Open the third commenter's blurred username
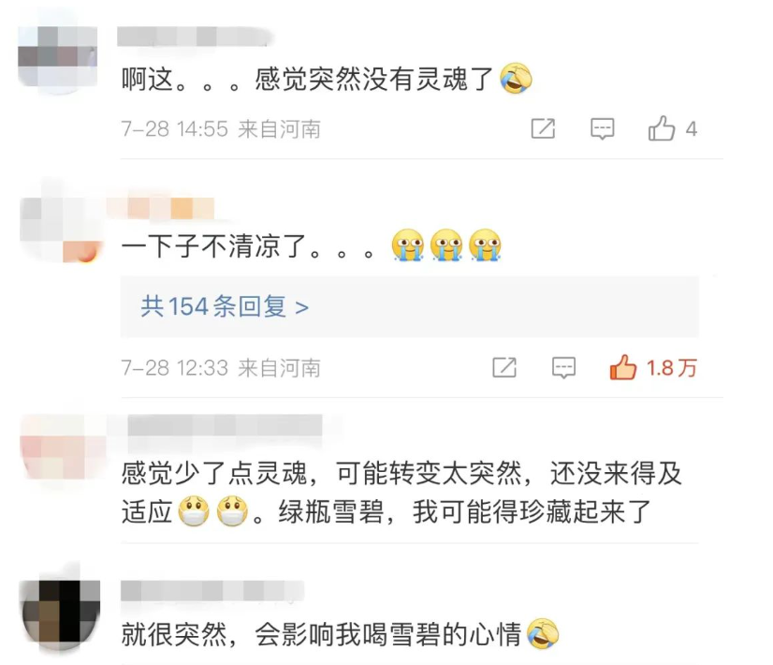 click(x=225, y=425)
